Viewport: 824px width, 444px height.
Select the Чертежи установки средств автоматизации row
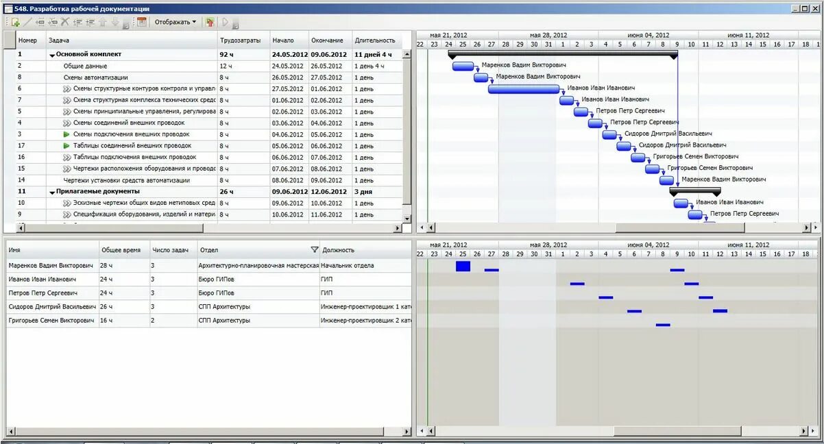(x=209, y=180)
